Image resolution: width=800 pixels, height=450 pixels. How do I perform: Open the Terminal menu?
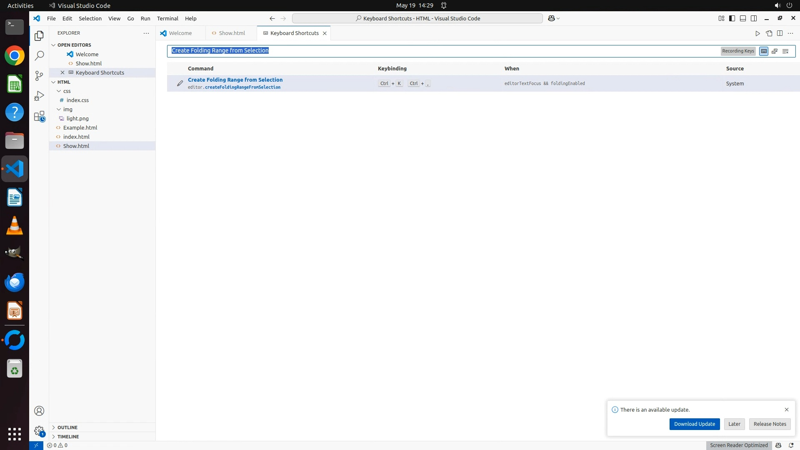167,18
